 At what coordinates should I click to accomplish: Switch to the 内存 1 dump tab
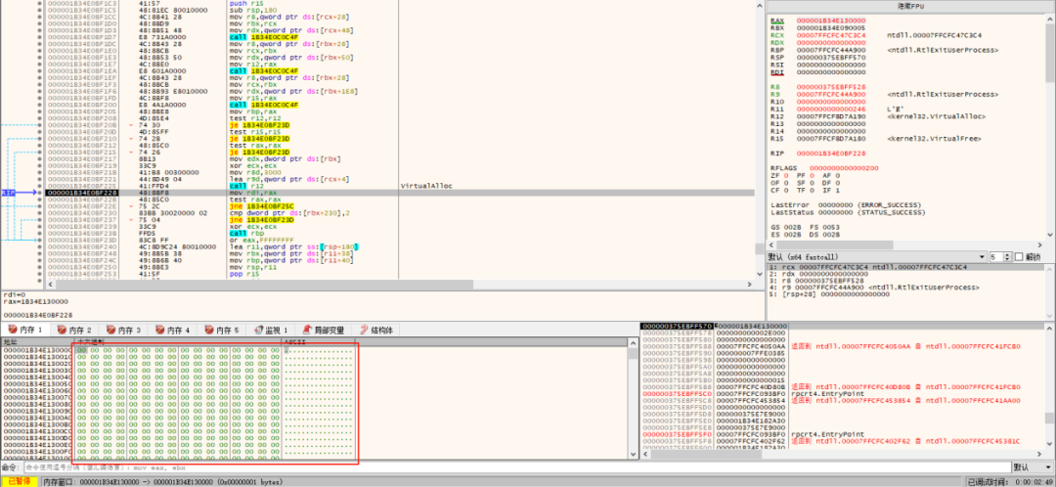[25, 331]
